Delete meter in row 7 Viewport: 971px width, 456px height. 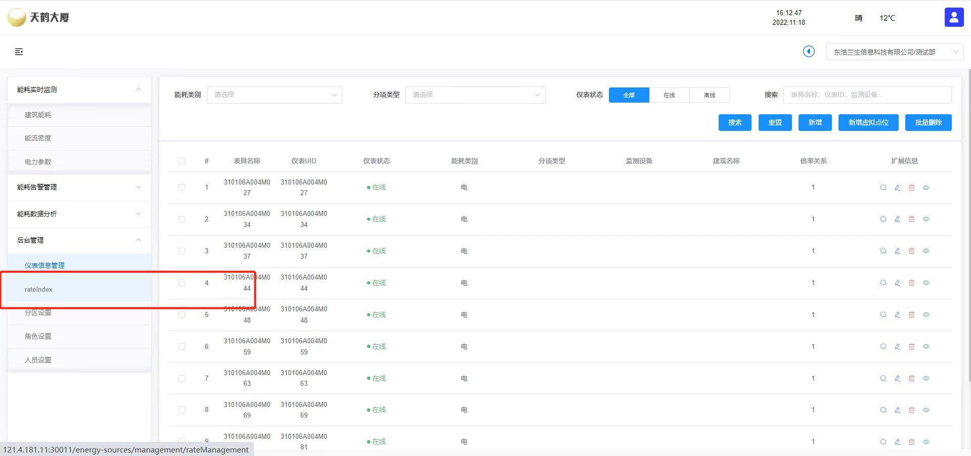click(911, 379)
